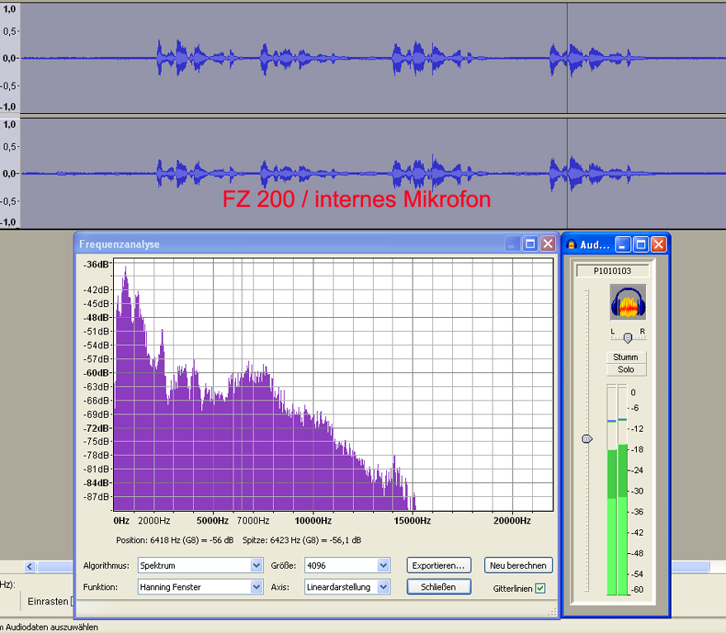Minimize the Audacity mixer board window

(624, 244)
